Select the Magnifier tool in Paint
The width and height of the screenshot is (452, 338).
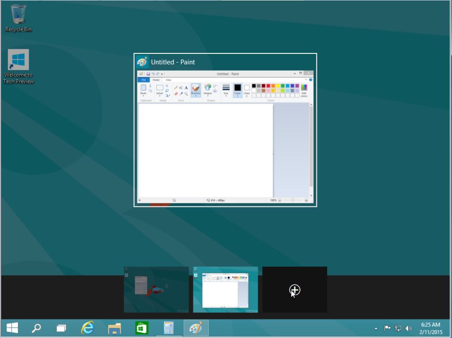(x=186, y=94)
